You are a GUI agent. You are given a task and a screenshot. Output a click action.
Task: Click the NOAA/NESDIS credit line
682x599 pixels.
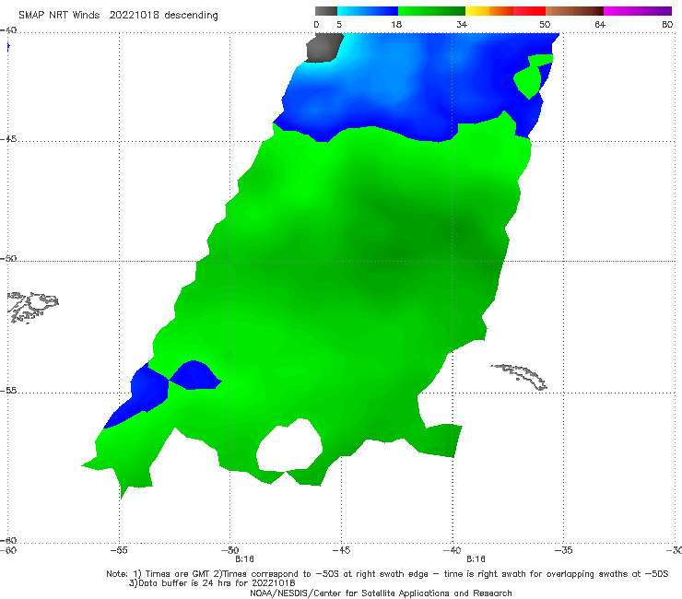point(381,593)
